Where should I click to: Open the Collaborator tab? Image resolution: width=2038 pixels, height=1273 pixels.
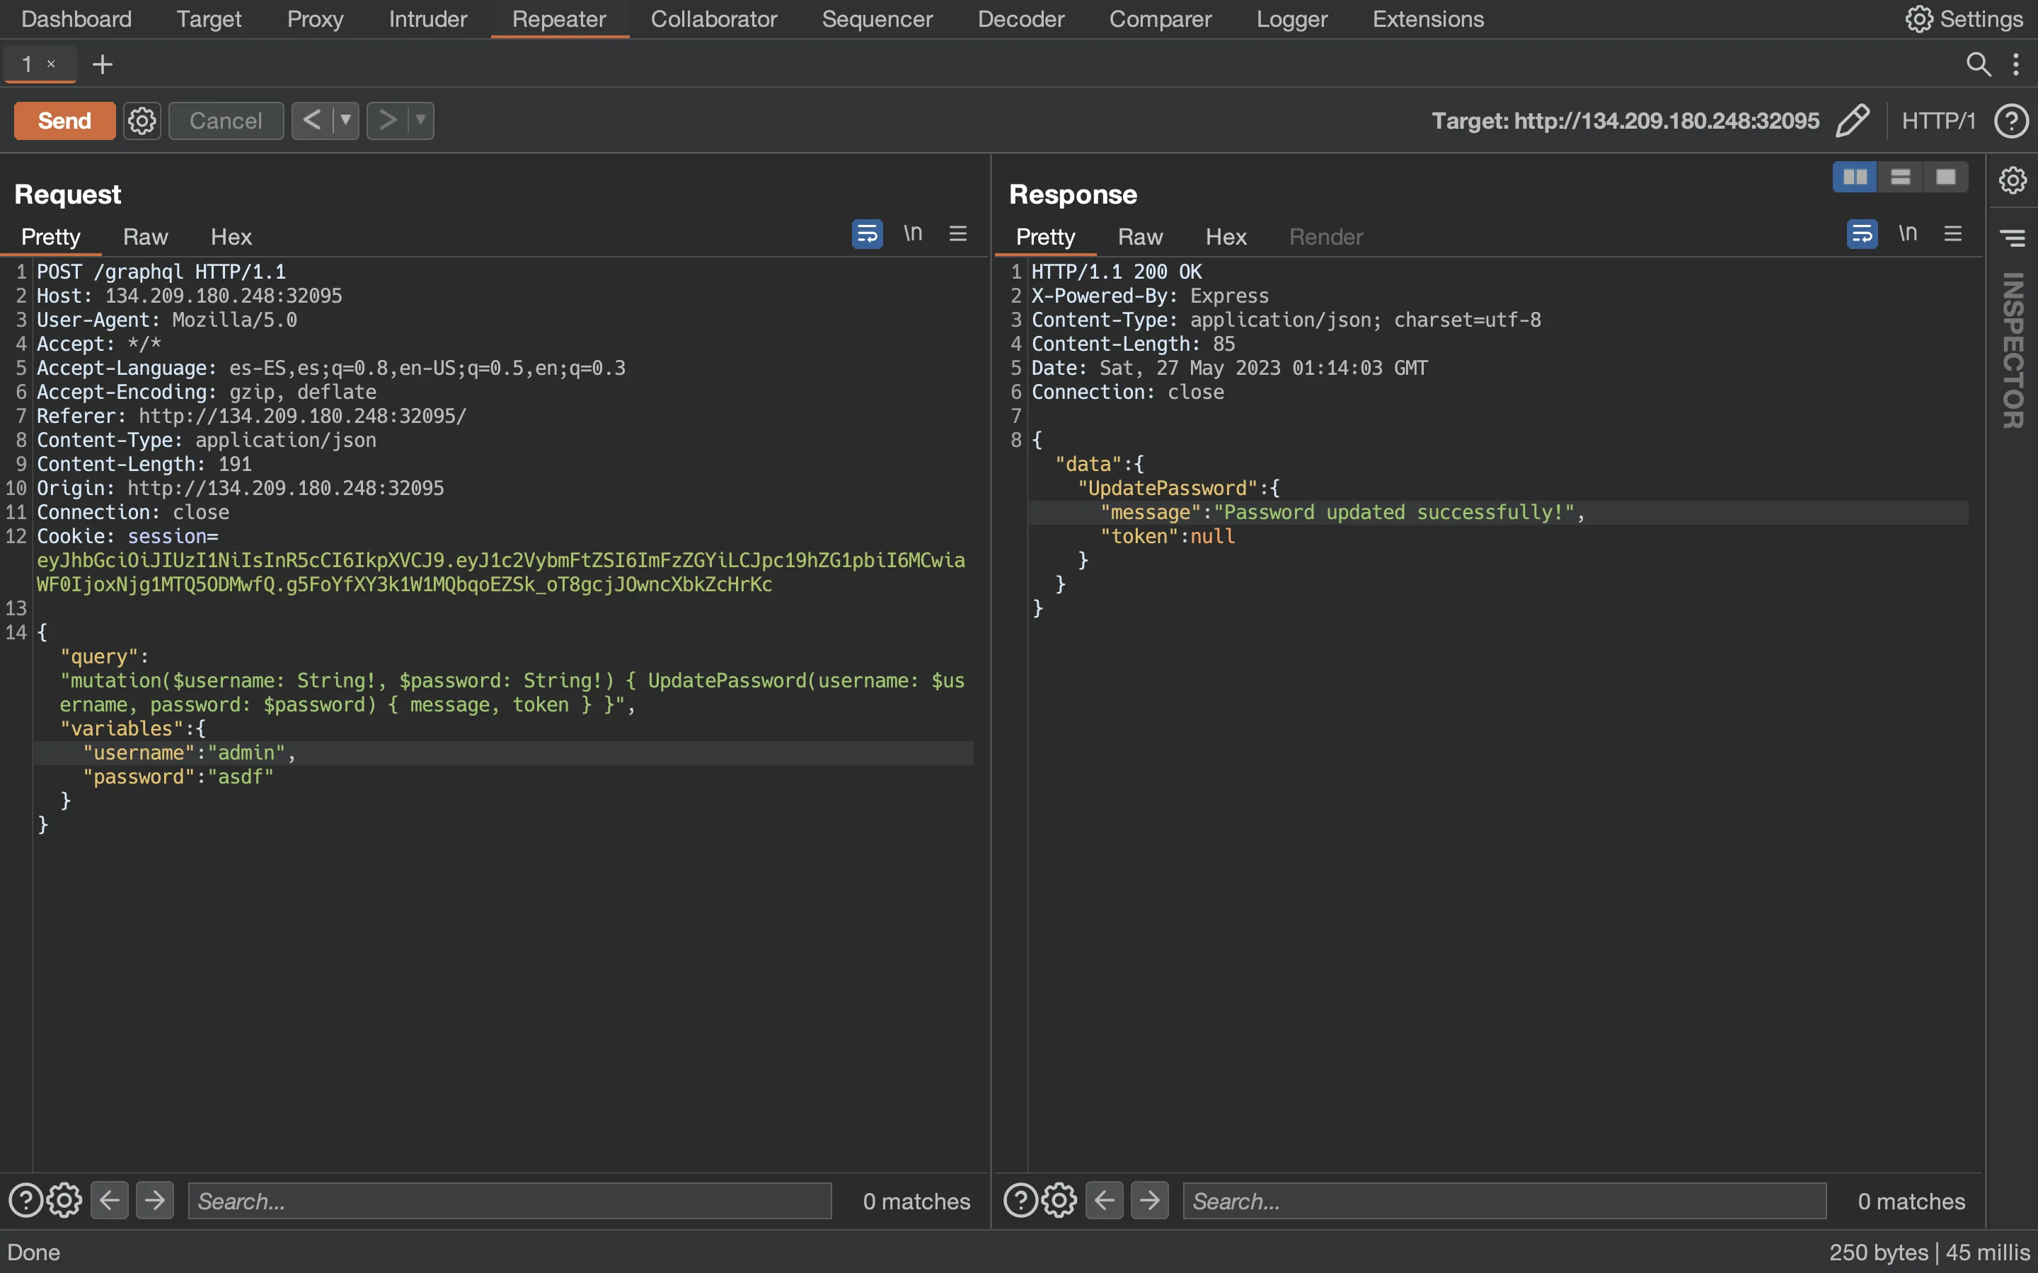713,18
